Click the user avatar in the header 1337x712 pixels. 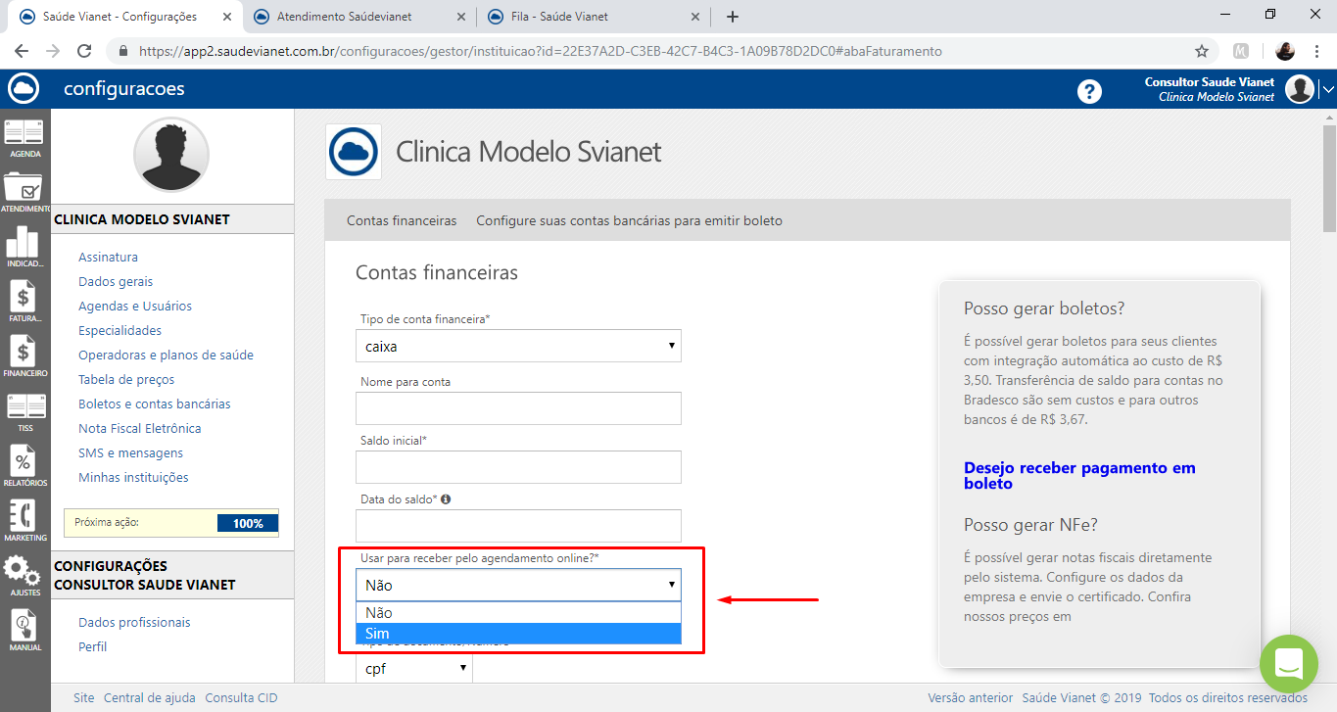(x=1300, y=89)
